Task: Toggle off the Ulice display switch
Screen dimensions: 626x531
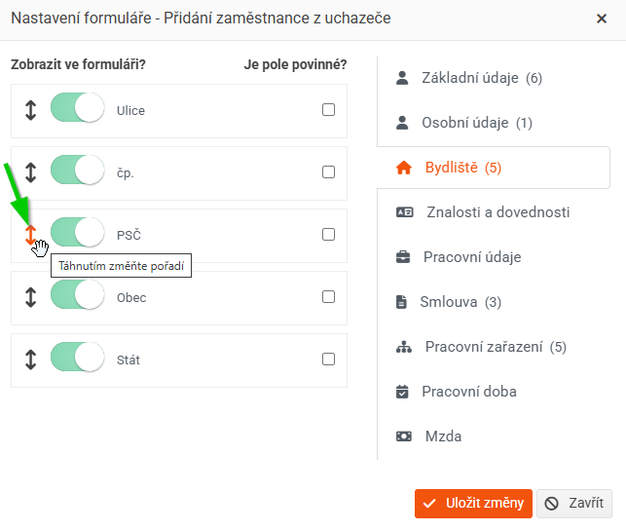Action: pyautogui.click(x=78, y=107)
